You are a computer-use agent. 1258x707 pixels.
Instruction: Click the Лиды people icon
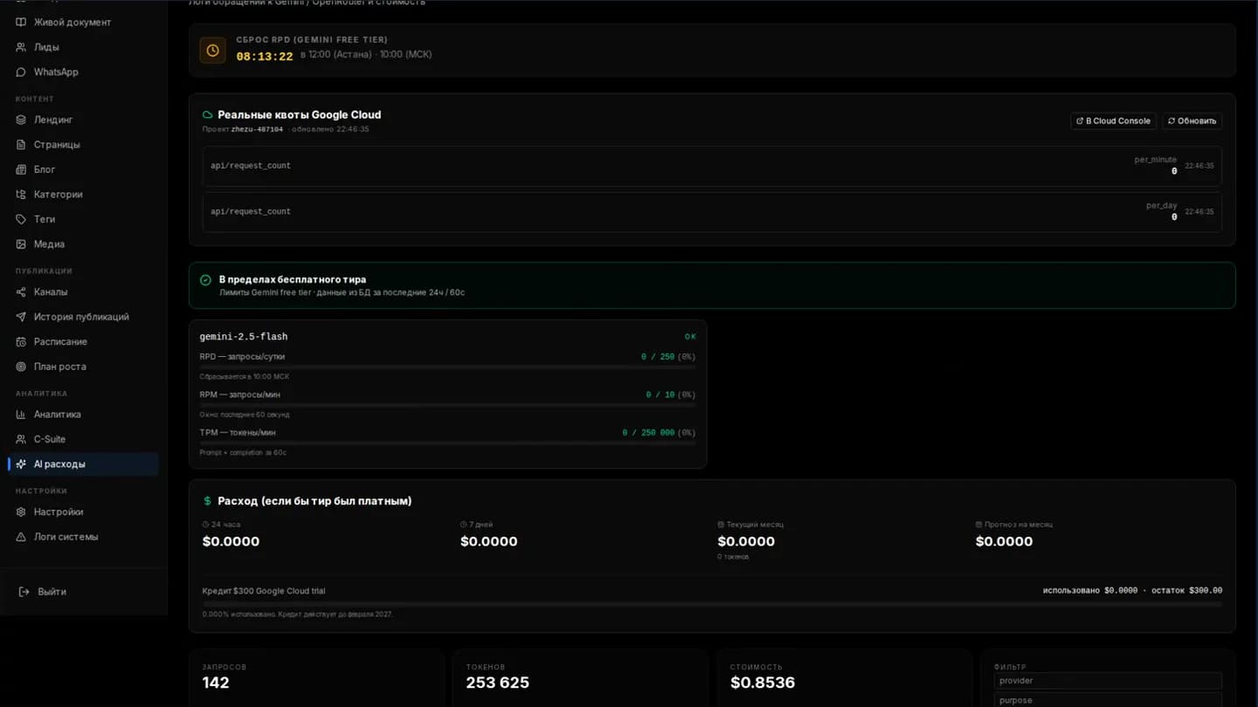point(21,47)
